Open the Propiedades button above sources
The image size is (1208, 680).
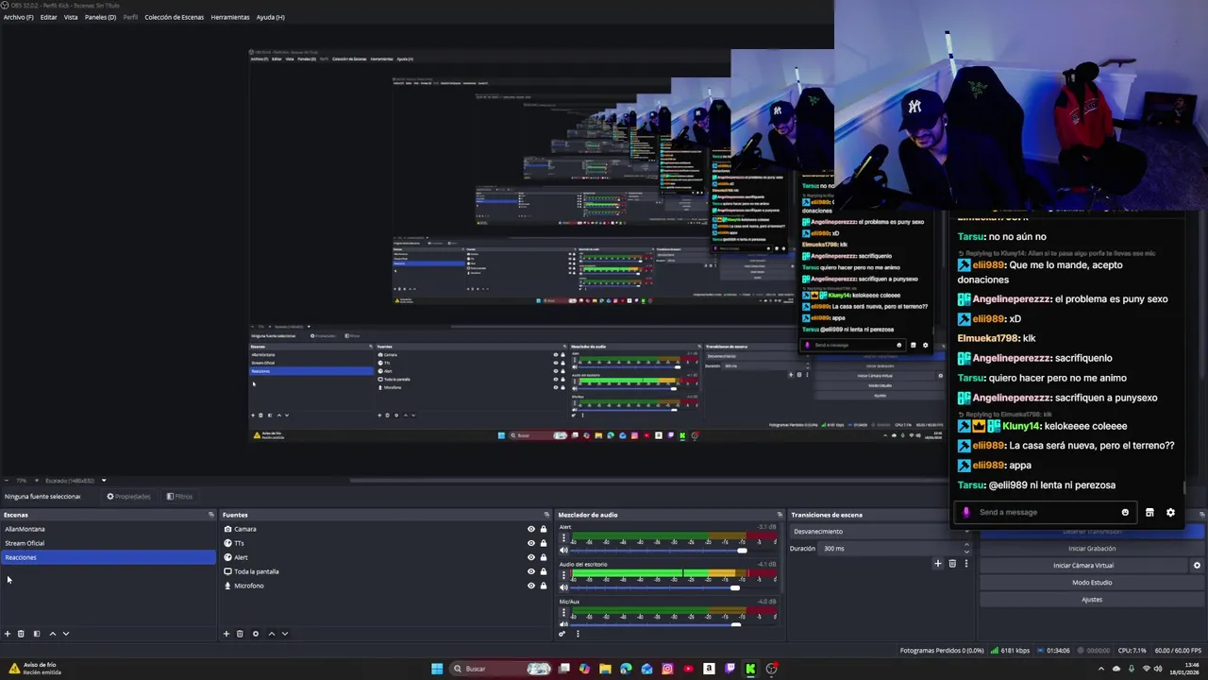pos(128,497)
